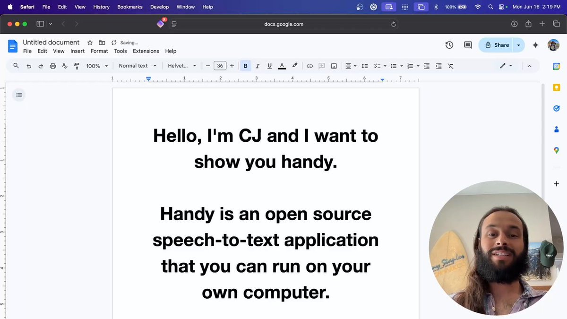Viewport: 567px width, 319px height.
Task: Open the text alignment dropdown
Action: tap(351, 66)
